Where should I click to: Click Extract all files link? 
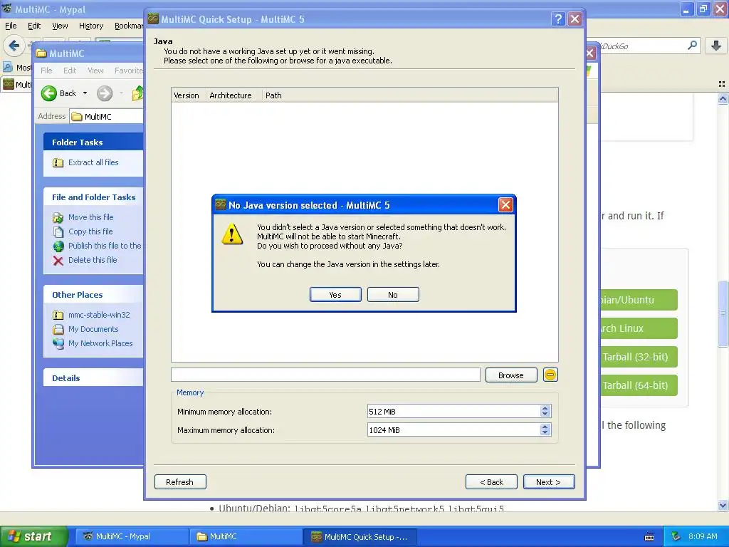93,162
